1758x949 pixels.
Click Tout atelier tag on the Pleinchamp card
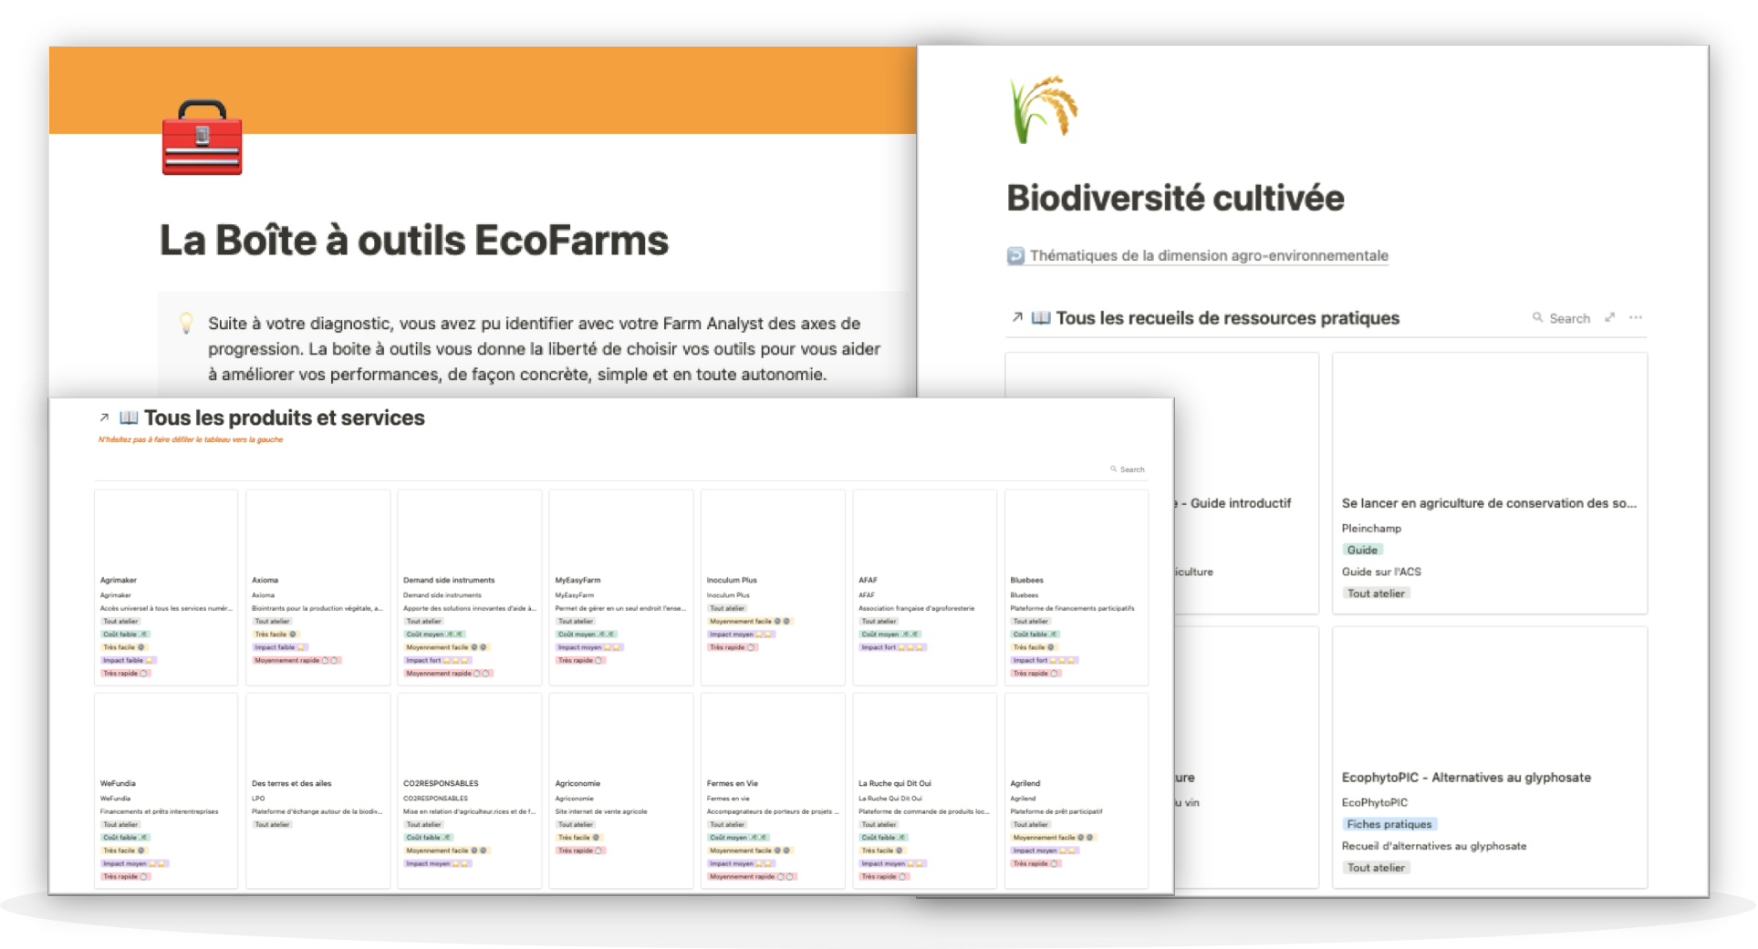tap(1376, 593)
